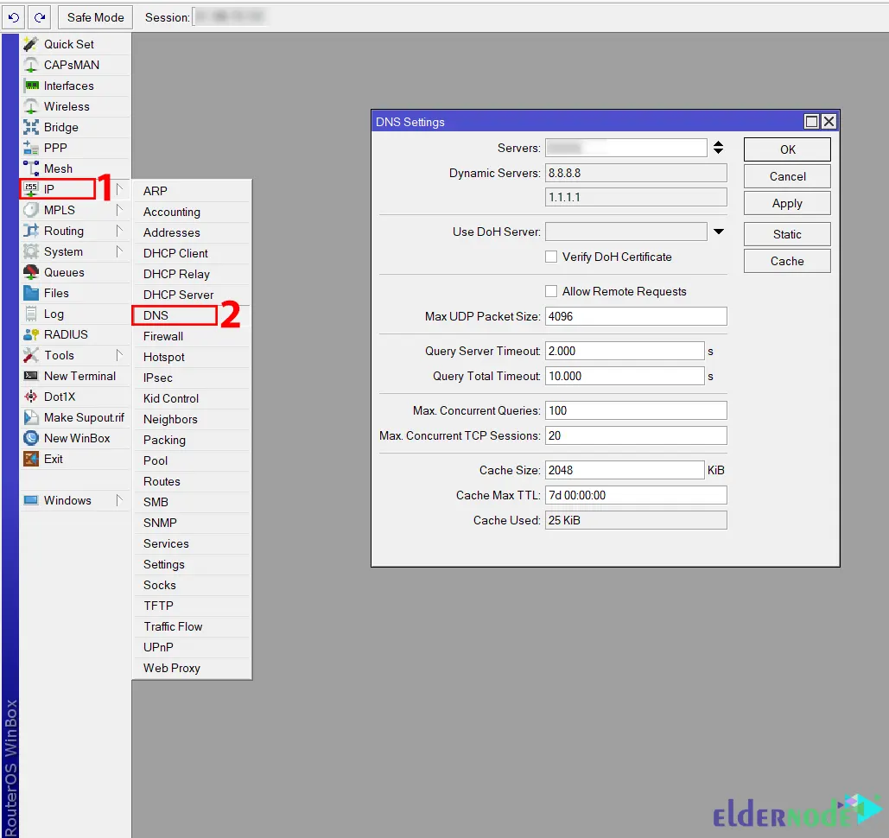
Task: Select Firewall from the IP submenu
Action: point(163,336)
